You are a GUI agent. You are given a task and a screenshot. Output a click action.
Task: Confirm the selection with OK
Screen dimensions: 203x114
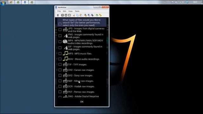(82, 102)
